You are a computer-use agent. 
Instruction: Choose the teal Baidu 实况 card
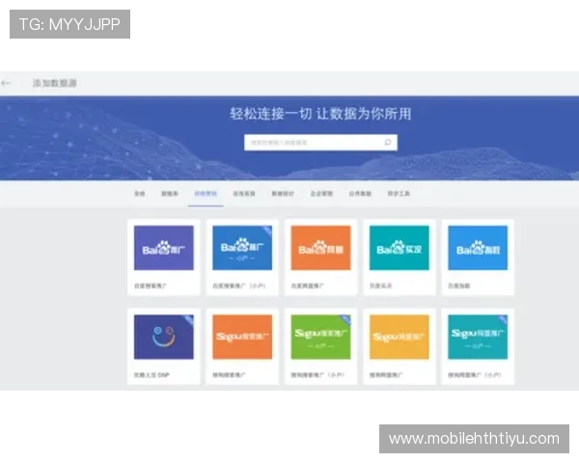(400, 258)
